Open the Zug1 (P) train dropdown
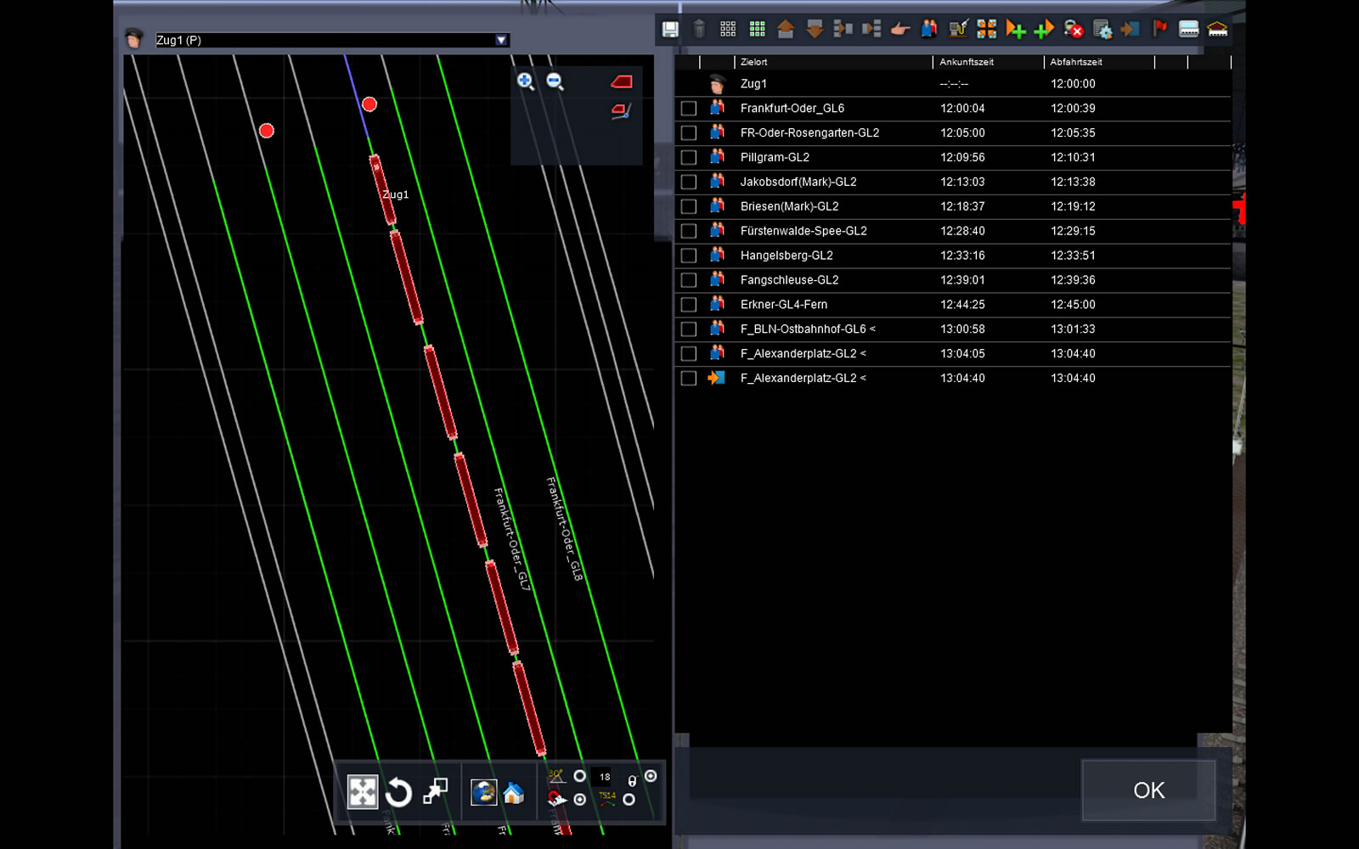Screen dimensions: 1359x849 pos(501,40)
